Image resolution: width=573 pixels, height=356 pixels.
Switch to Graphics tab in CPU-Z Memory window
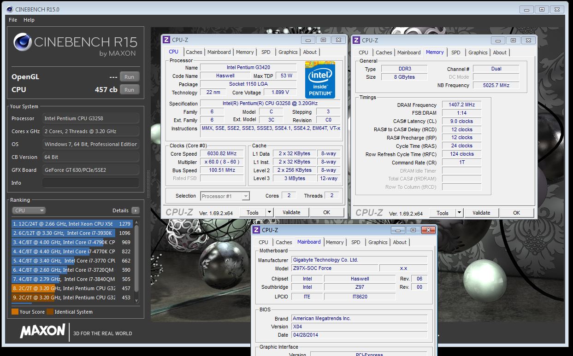(478, 53)
